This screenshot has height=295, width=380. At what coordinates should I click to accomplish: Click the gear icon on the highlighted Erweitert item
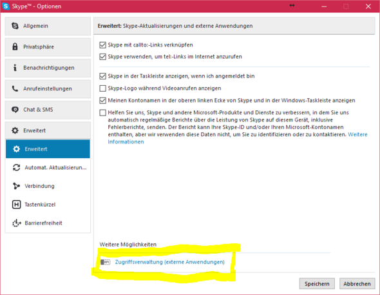click(16, 149)
